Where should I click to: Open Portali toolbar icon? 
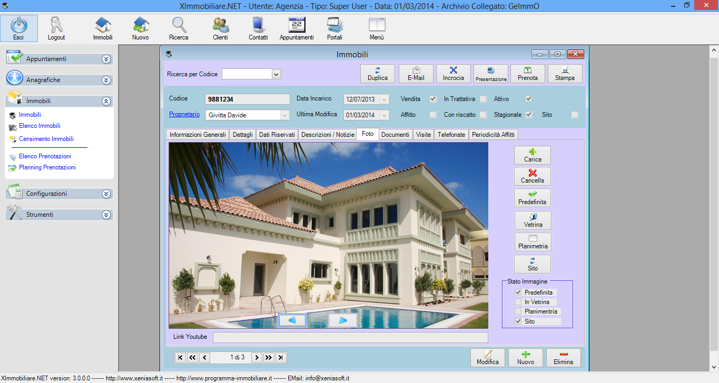(334, 28)
